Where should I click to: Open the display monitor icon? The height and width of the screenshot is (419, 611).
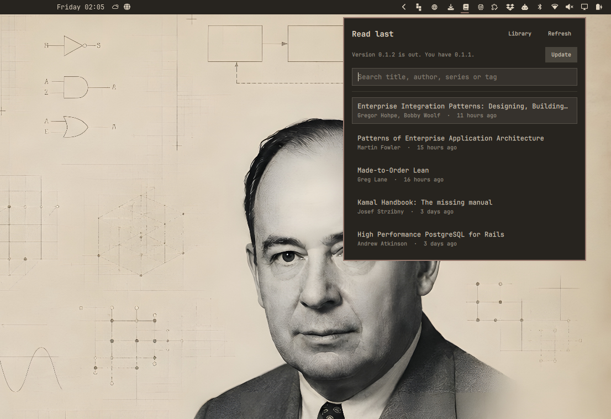(584, 7)
